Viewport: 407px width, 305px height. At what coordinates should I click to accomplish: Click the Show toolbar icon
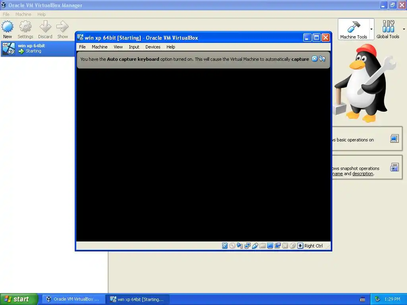coord(62,29)
